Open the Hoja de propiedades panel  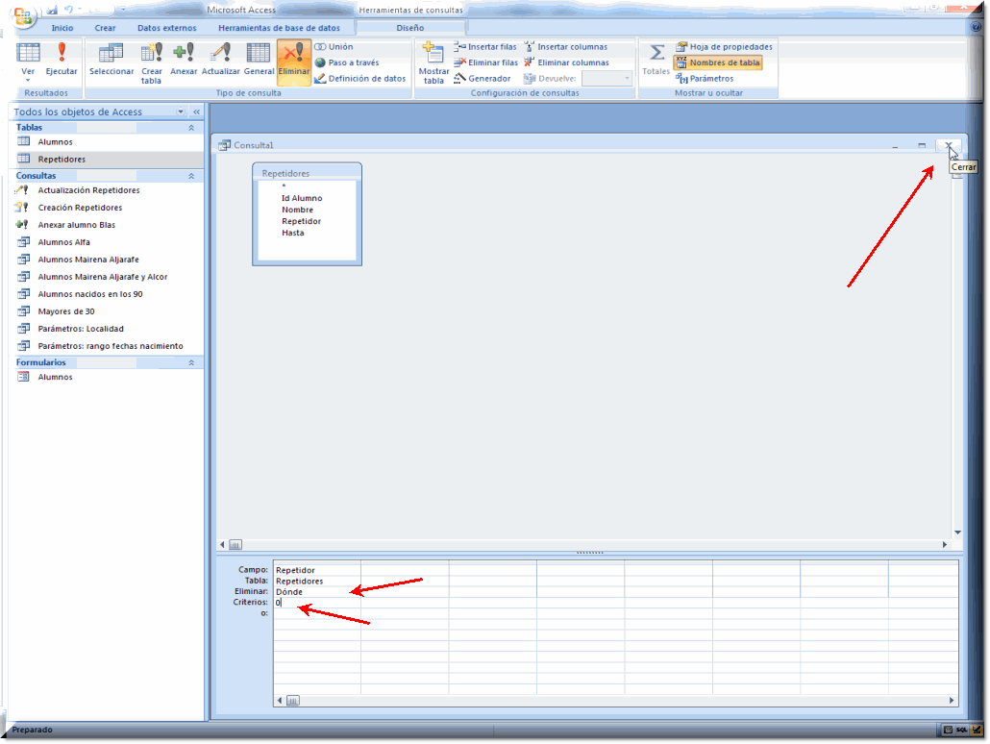click(x=723, y=46)
